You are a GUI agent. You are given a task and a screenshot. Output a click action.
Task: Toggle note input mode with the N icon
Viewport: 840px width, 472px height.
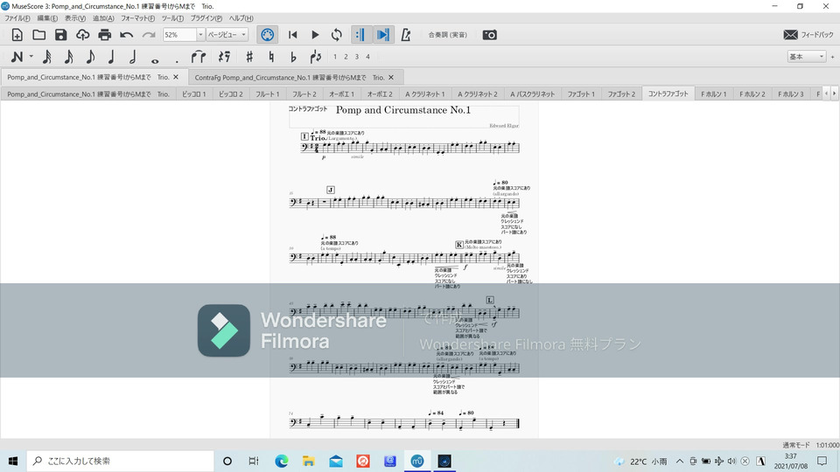17,57
